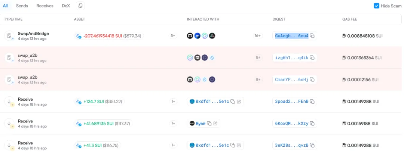Copy 0xdfd1...5e1c address in 124.7 SUI row
This screenshot has height=153, width=404.
pos(233,102)
